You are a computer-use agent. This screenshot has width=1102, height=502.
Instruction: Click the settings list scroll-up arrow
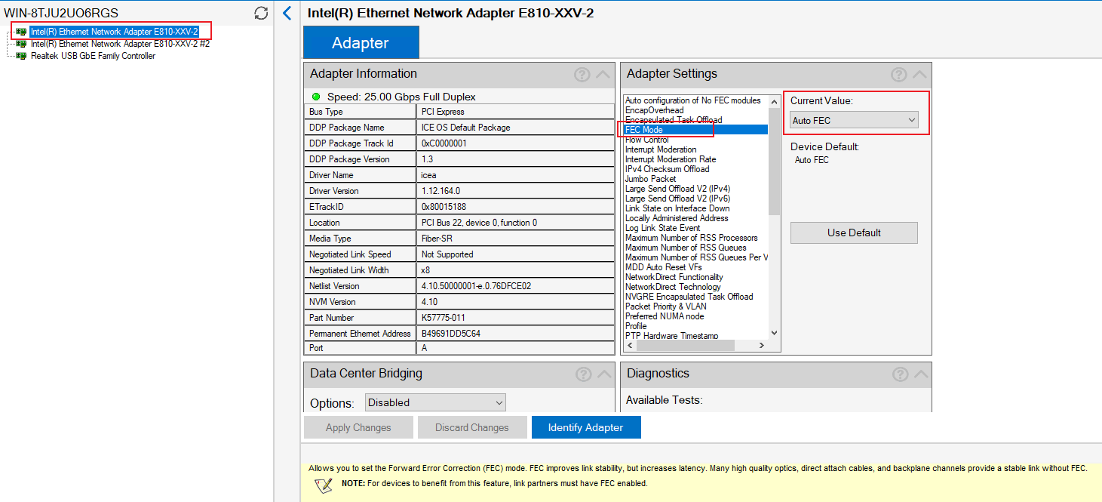[774, 100]
